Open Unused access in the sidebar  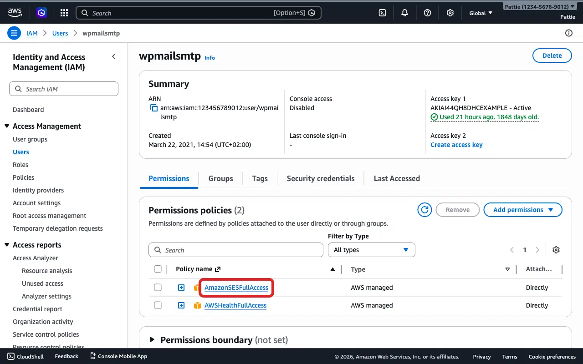click(42, 283)
